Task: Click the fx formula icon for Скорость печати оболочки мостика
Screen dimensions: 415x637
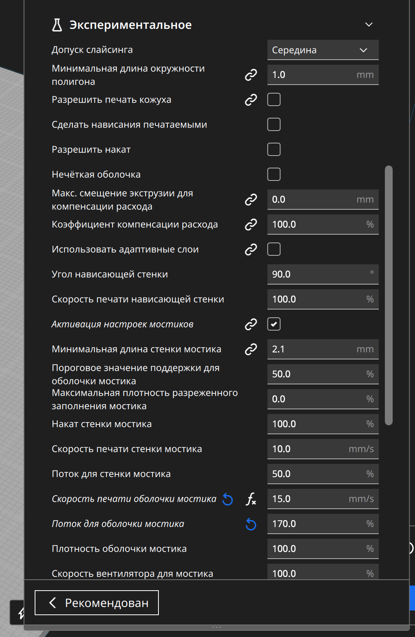Action: (251, 499)
